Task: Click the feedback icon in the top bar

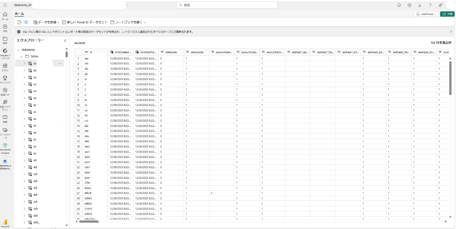Action: tap(441, 5)
